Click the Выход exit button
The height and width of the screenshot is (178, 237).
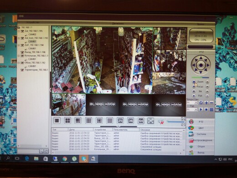pyautogui.click(x=201, y=152)
